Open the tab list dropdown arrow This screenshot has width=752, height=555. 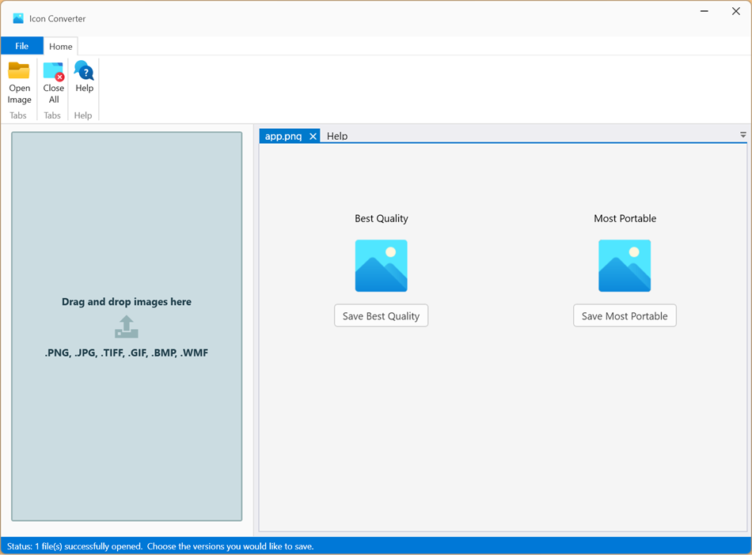click(x=743, y=134)
